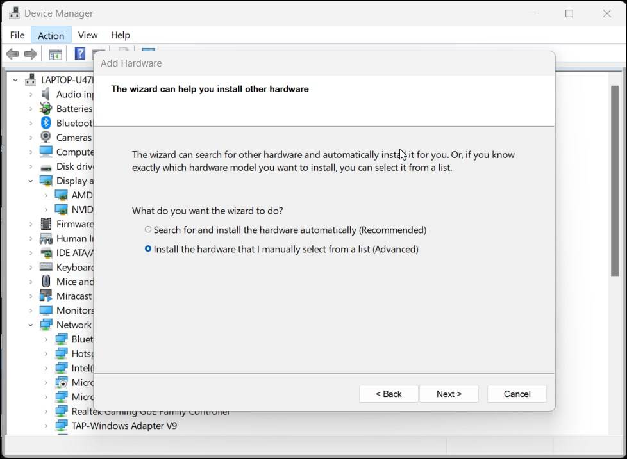Click the Mice and pointing devices icon
This screenshot has height=459, width=627.
(46, 282)
